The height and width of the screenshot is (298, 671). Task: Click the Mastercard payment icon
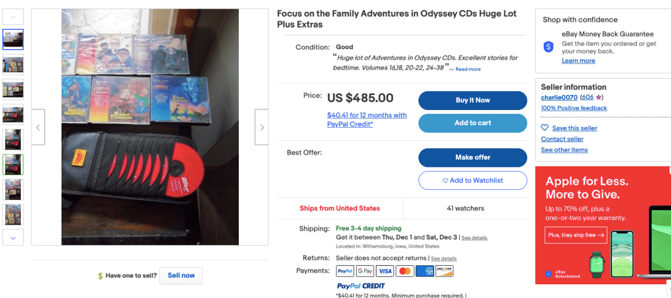[x=405, y=271]
